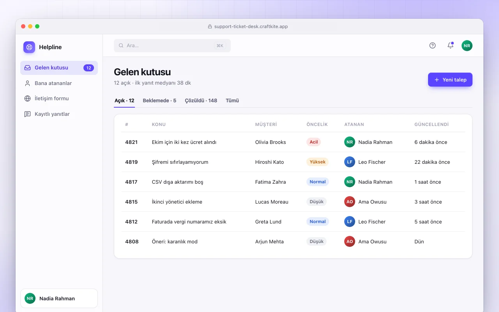Click the Yeni talep button

pos(450,80)
